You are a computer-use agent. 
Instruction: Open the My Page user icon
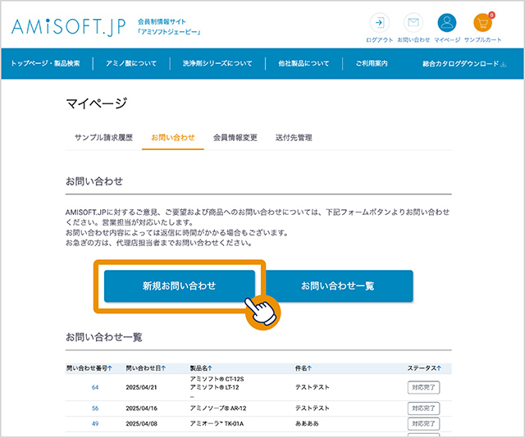(x=446, y=23)
